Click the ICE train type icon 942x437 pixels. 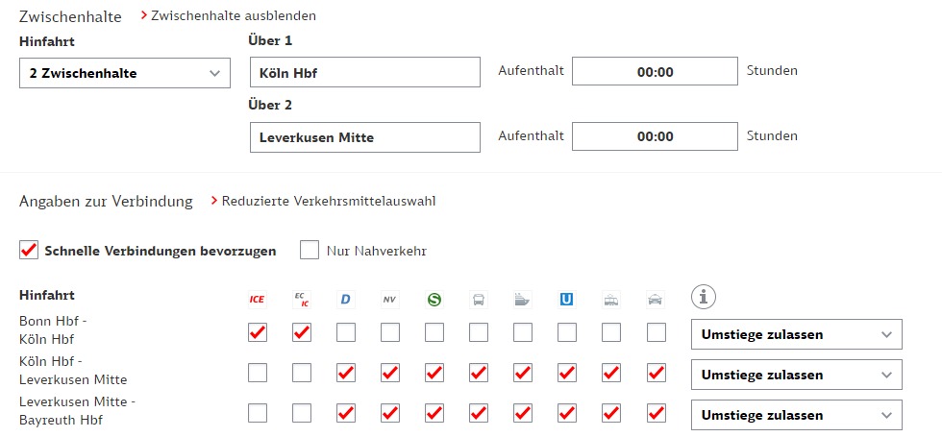(258, 299)
